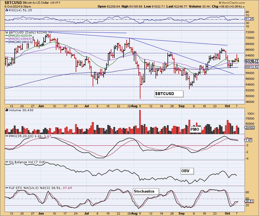Viewport: 259px width, 216px height.
Task: Click the 54000 price axis label
Action: [x=250, y=84]
